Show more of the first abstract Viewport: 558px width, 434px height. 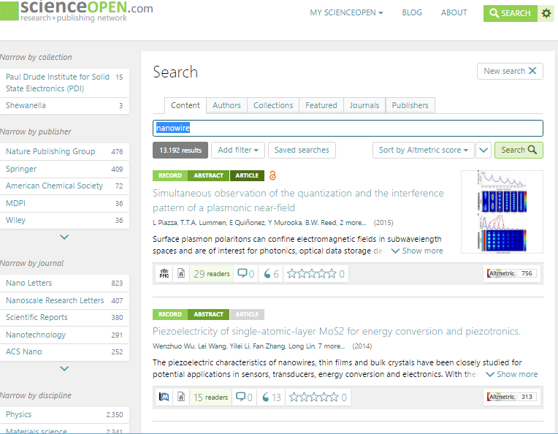point(417,251)
